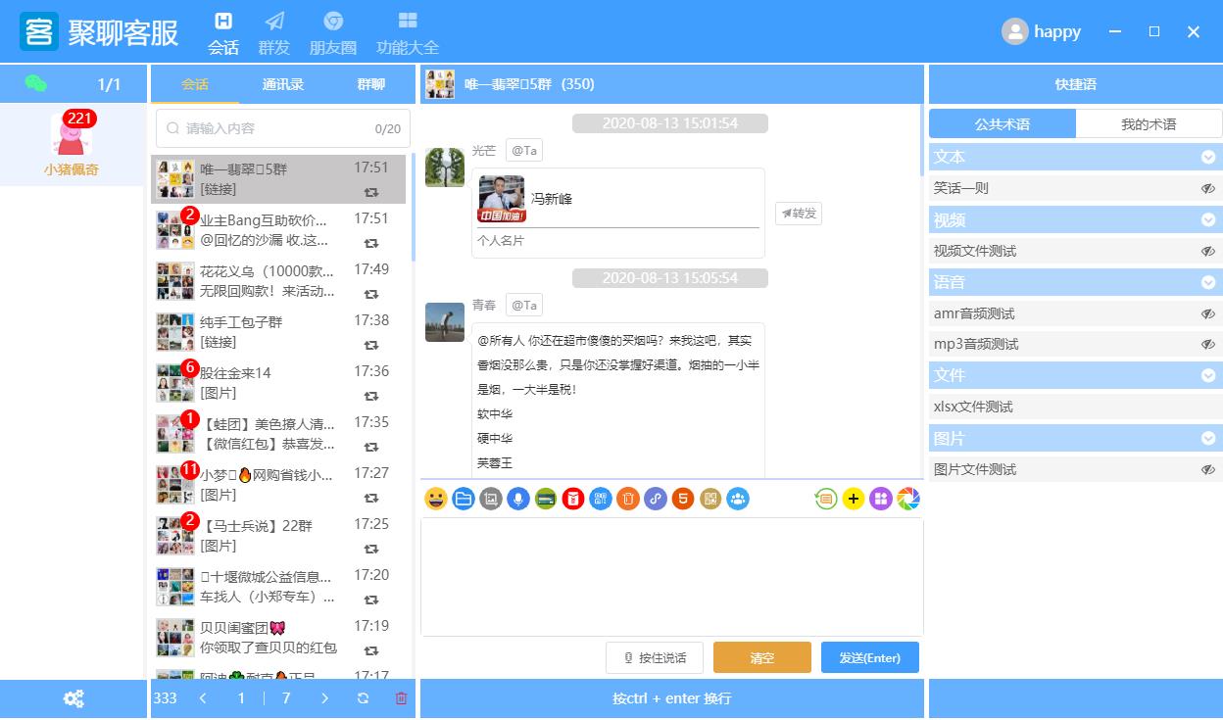Click the orange 清空 clear button
Image resolution: width=1223 pixels, height=720 pixels.
(762, 657)
